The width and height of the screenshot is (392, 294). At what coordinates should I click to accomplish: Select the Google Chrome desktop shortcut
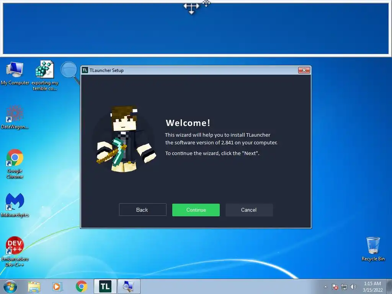[15, 164]
